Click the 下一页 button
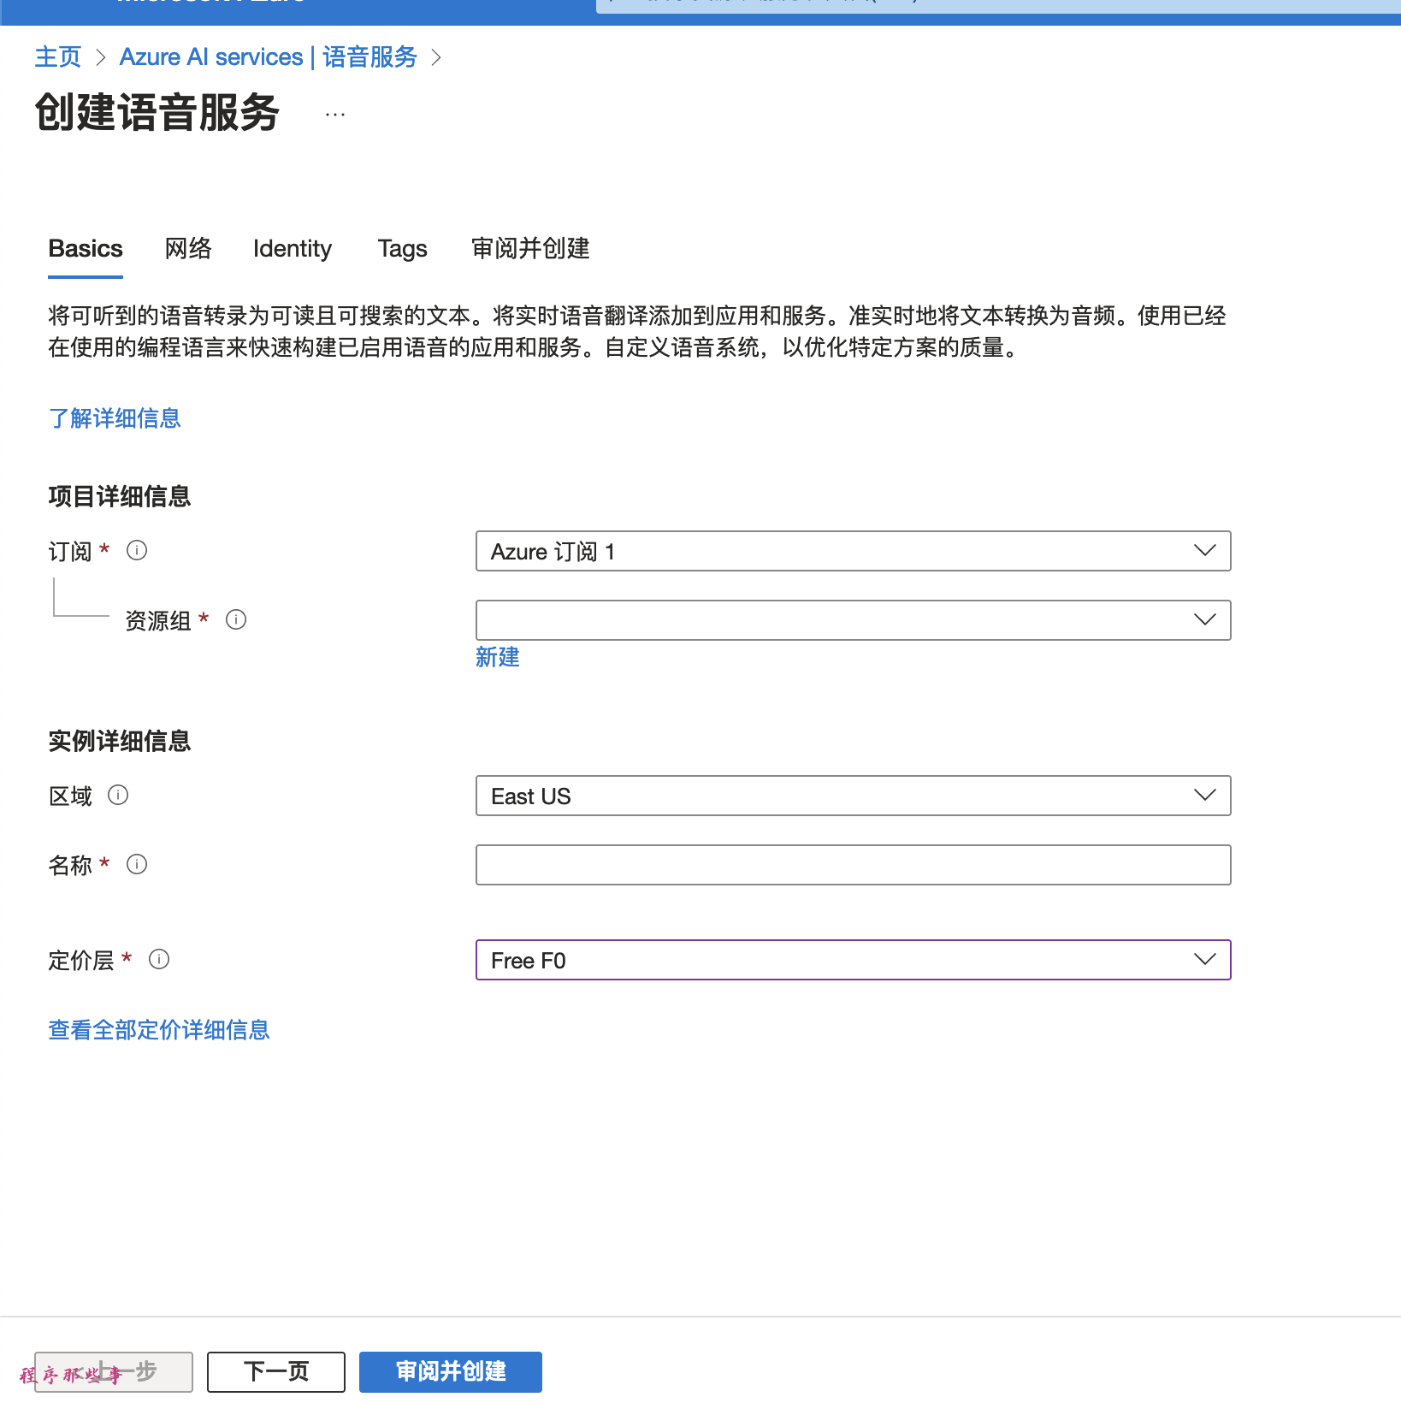The image size is (1401, 1403). pyautogui.click(x=276, y=1371)
